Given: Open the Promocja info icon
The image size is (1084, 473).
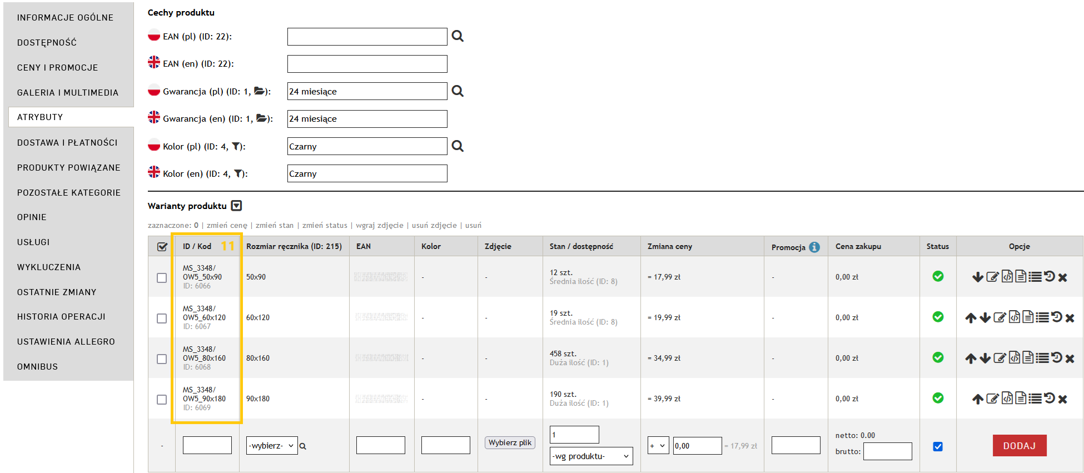Looking at the screenshot, I should click(814, 247).
